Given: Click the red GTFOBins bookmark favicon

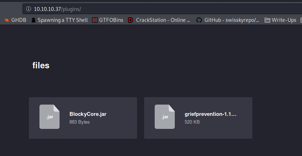Looking at the screenshot, I should click(x=95, y=20).
